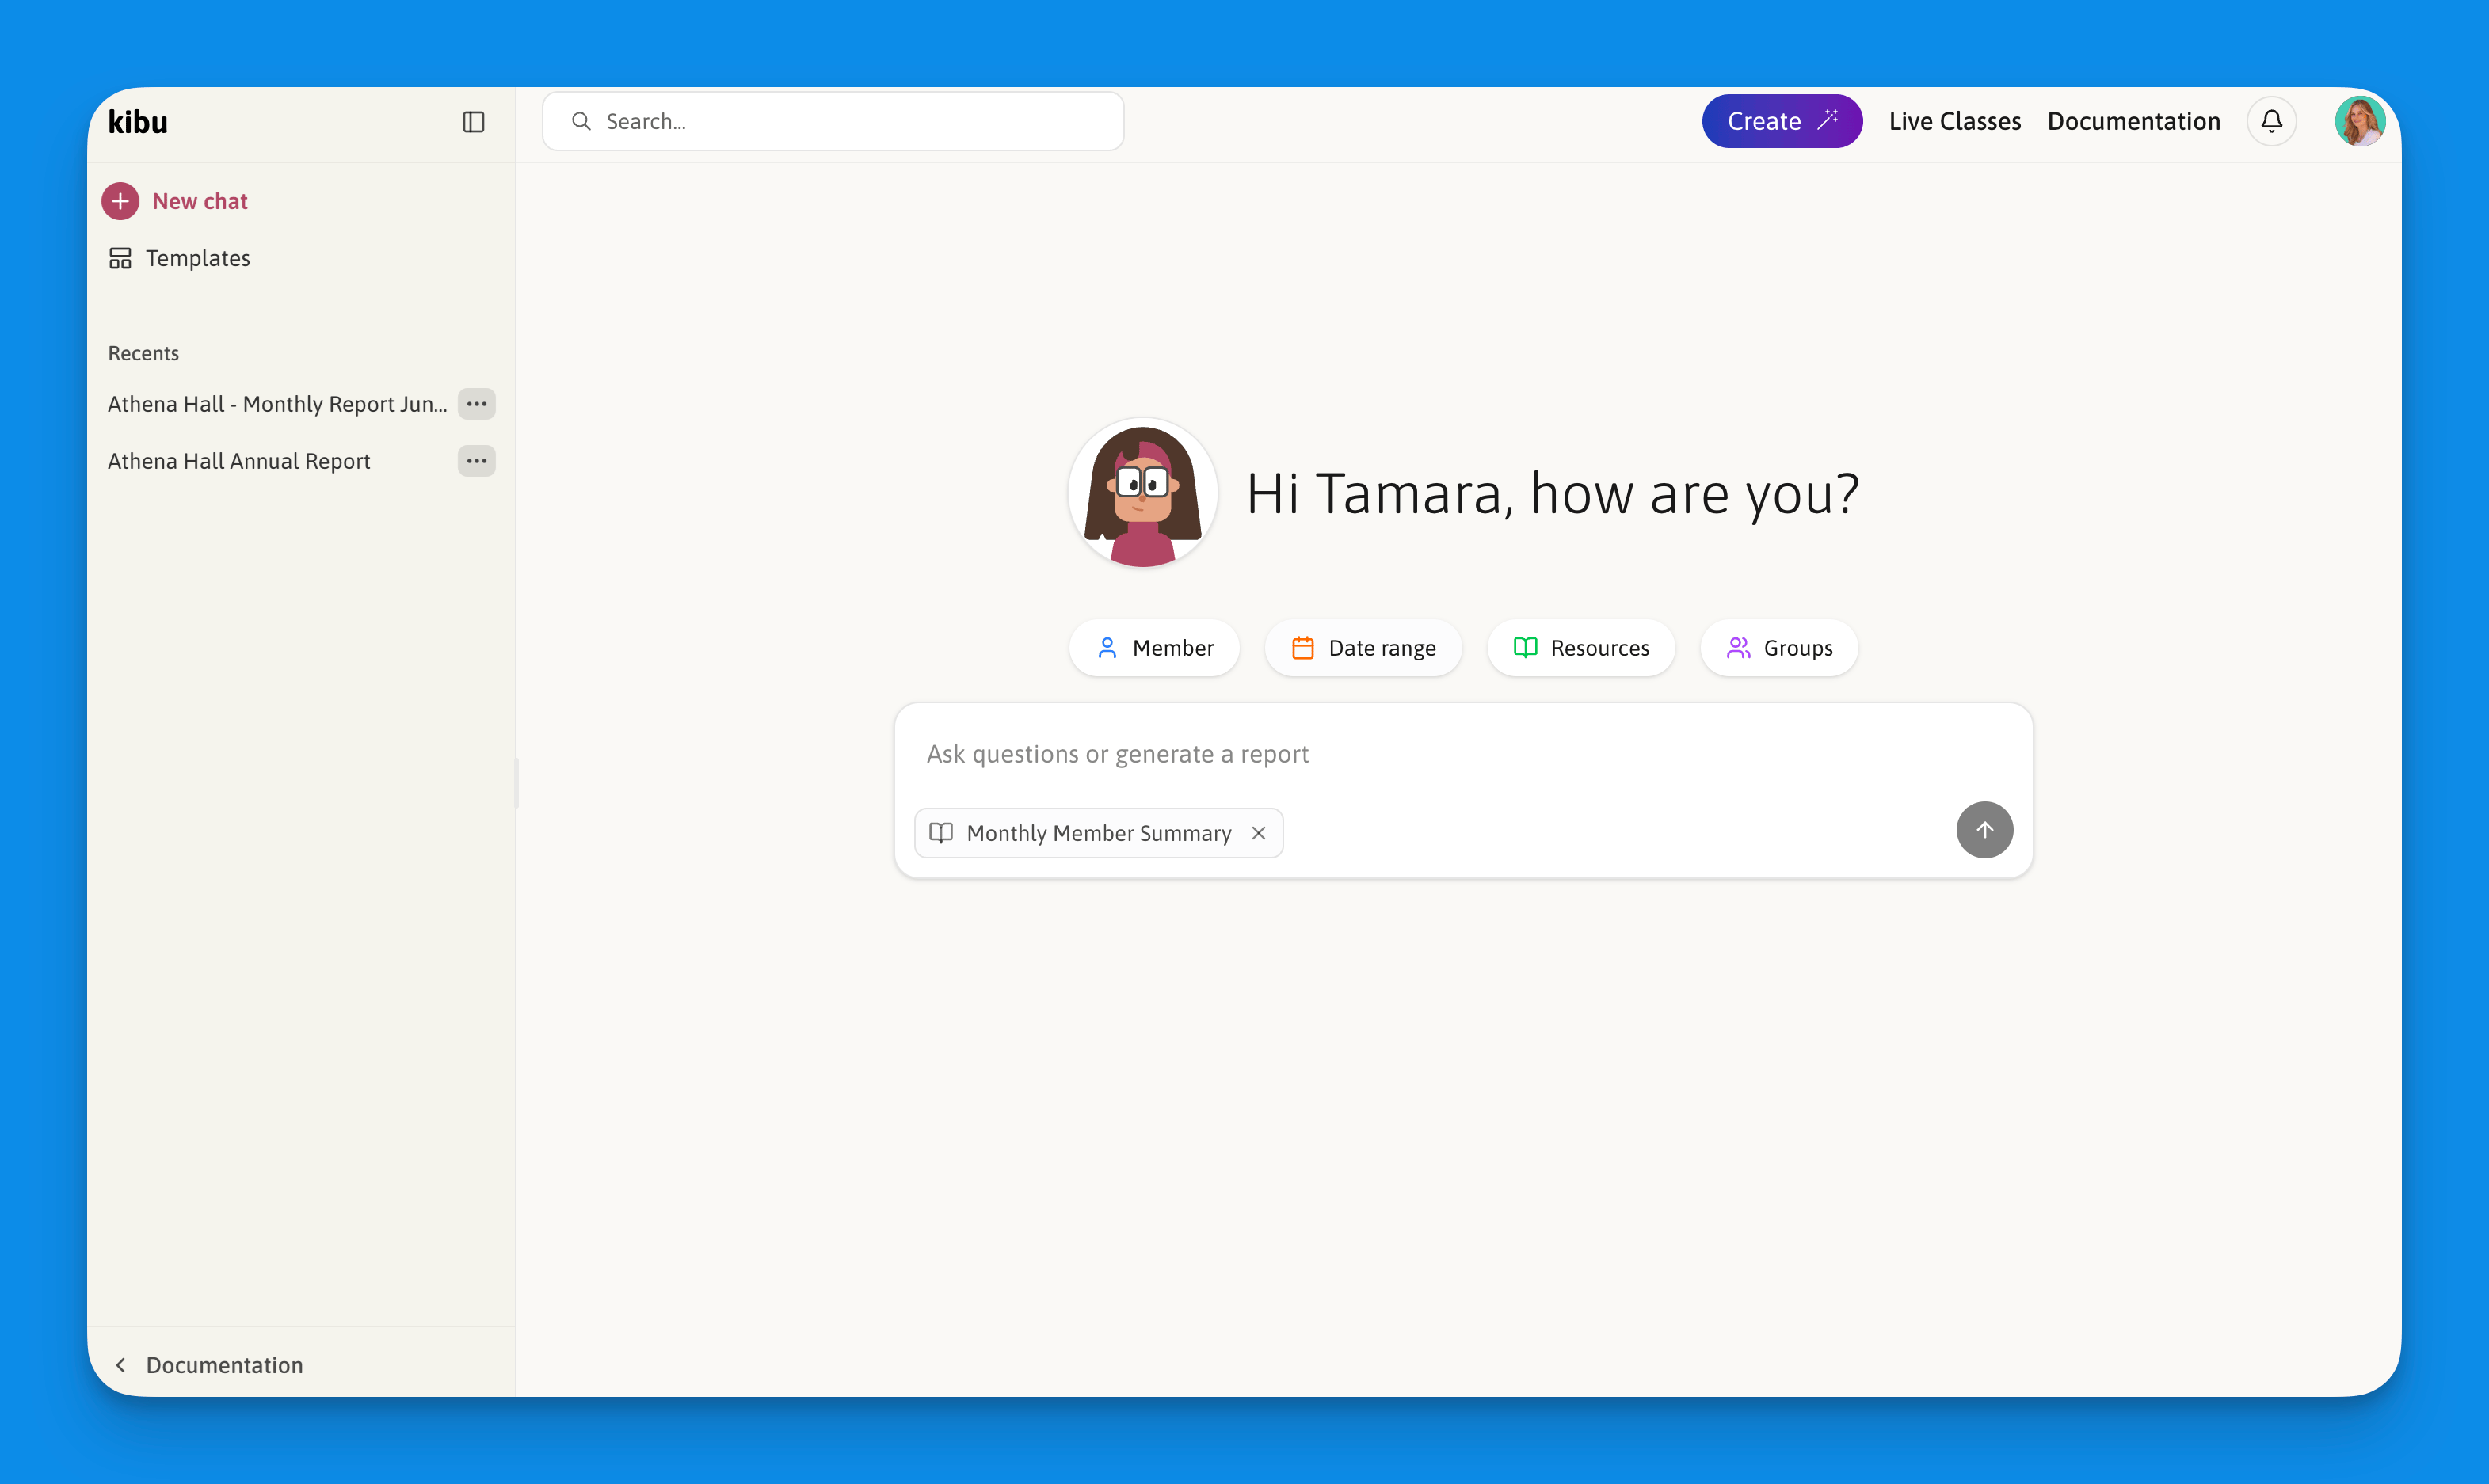Click the magnifying glass search icon
Screen dimensions: 2489x1484
[x=581, y=121]
